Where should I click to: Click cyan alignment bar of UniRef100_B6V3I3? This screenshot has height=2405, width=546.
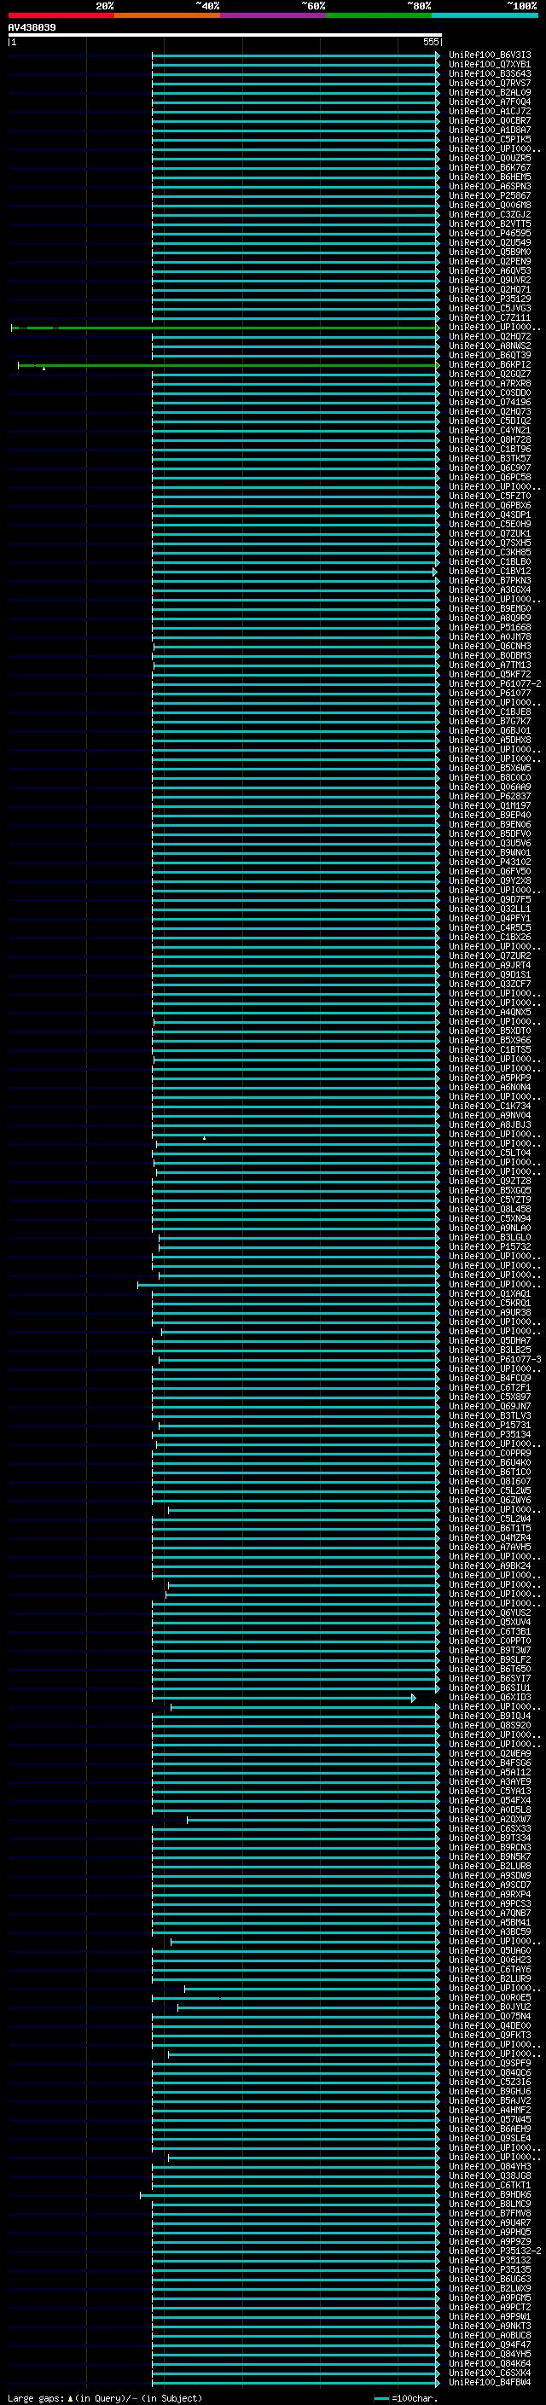pyautogui.click(x=295, y=56)
